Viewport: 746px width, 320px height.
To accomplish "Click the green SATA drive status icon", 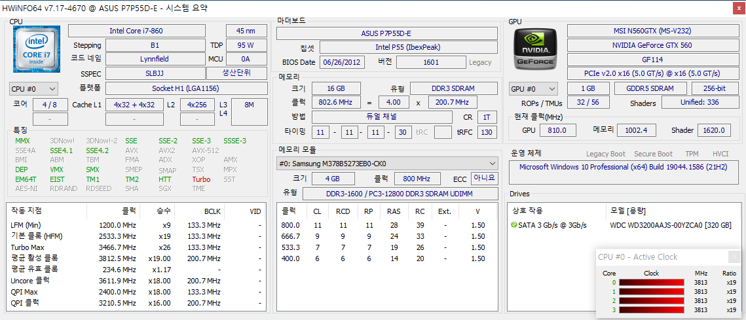I will click(513, 225).
